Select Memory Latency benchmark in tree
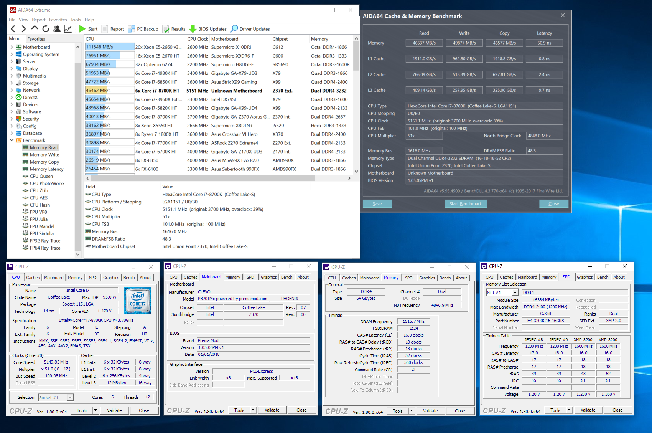652x433 pixels. tap(46, 169)
